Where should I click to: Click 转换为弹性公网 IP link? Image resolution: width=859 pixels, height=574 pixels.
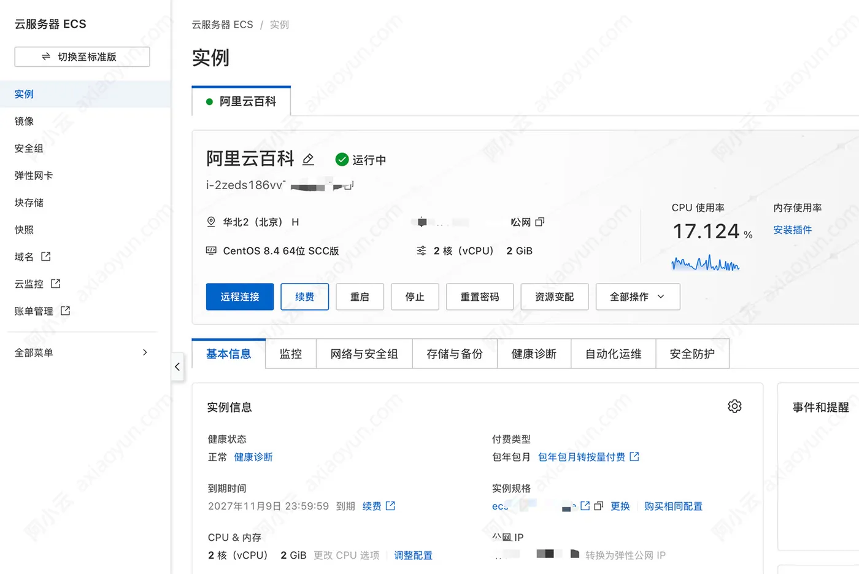click(x=625, y=555)
